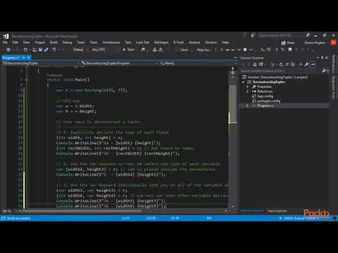Select App.config in Solution Explorer
Image resolution: width=338 pixels, height=253 pixels.
click(x=265, y=96)
